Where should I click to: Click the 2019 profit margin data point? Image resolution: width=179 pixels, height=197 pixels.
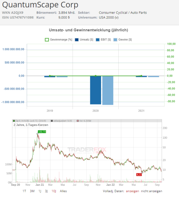point(50,76)
